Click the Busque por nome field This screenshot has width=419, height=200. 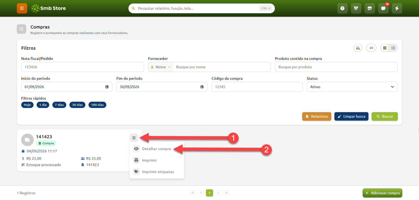coord(222,67)
